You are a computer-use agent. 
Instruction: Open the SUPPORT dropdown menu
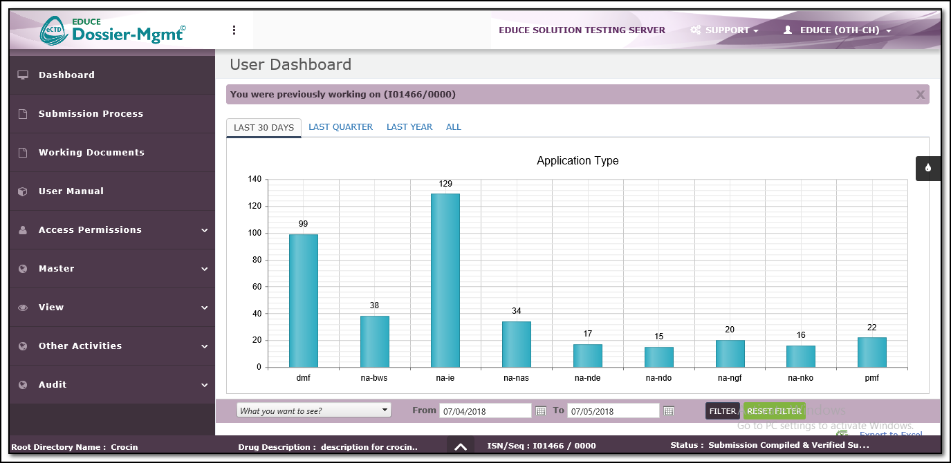725,30
